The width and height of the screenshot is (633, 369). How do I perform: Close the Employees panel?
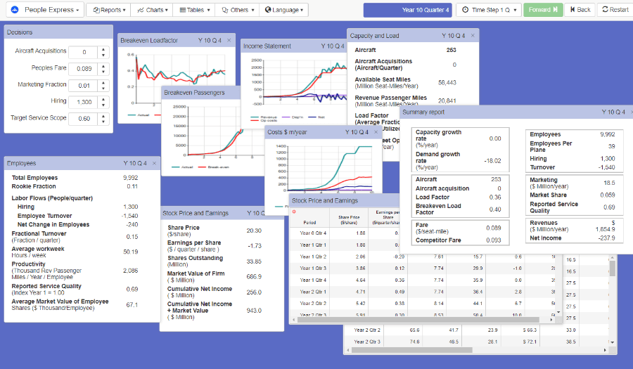point(154,164)
